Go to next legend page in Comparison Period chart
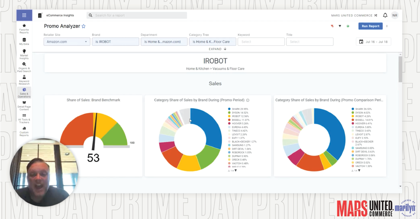 coord(359,171)
